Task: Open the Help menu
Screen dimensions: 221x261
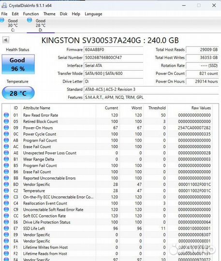Action: click(76, 14)
